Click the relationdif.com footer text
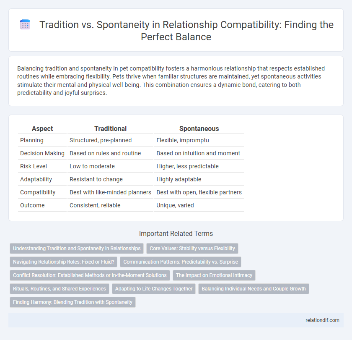Screen dimensions: 352x340 tap(323, 321)
